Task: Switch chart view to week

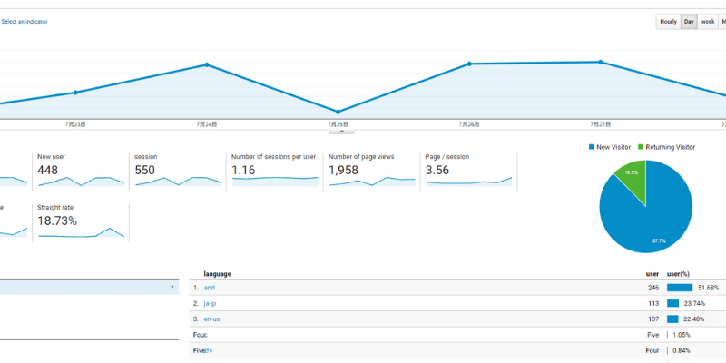Action: click(x=708, y=22)
